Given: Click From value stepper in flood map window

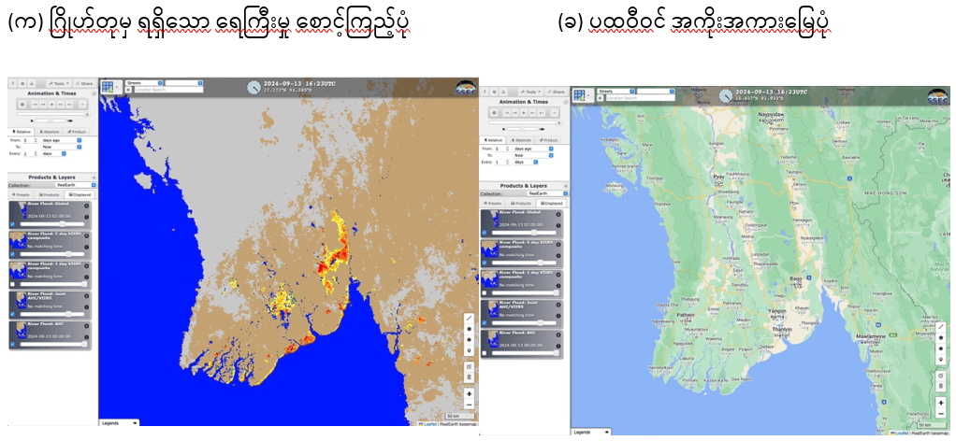Looking at the screenshot, I should [x=36, y=140].
